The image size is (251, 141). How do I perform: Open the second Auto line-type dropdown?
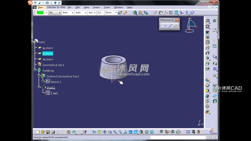coord(81,13)
